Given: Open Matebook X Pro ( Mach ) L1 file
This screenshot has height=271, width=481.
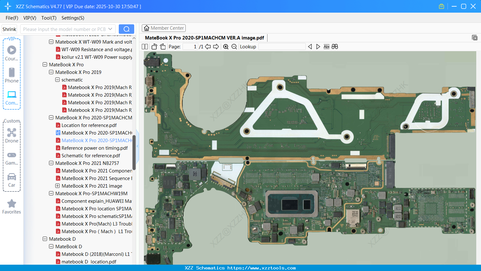Looking at the screenshot, I should 94,231.
